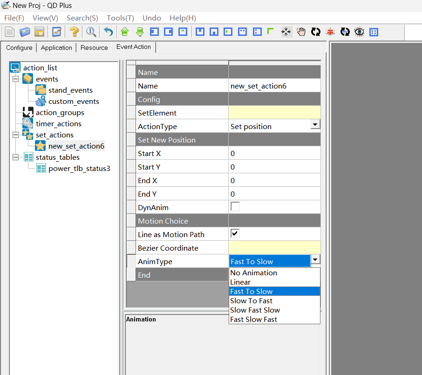Click the End X value field
Image resolution: width=422 pixels, height=375 pixels.
click(x=274, y=180)
